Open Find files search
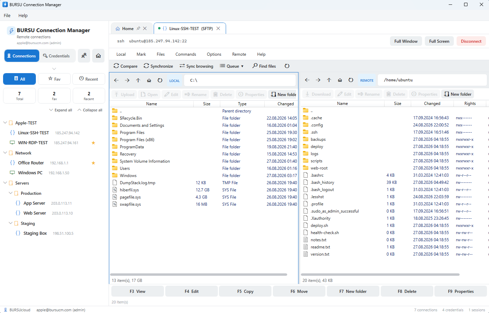Image resolution: width=489 pixels, height=313 pixels. pos(264,66)
